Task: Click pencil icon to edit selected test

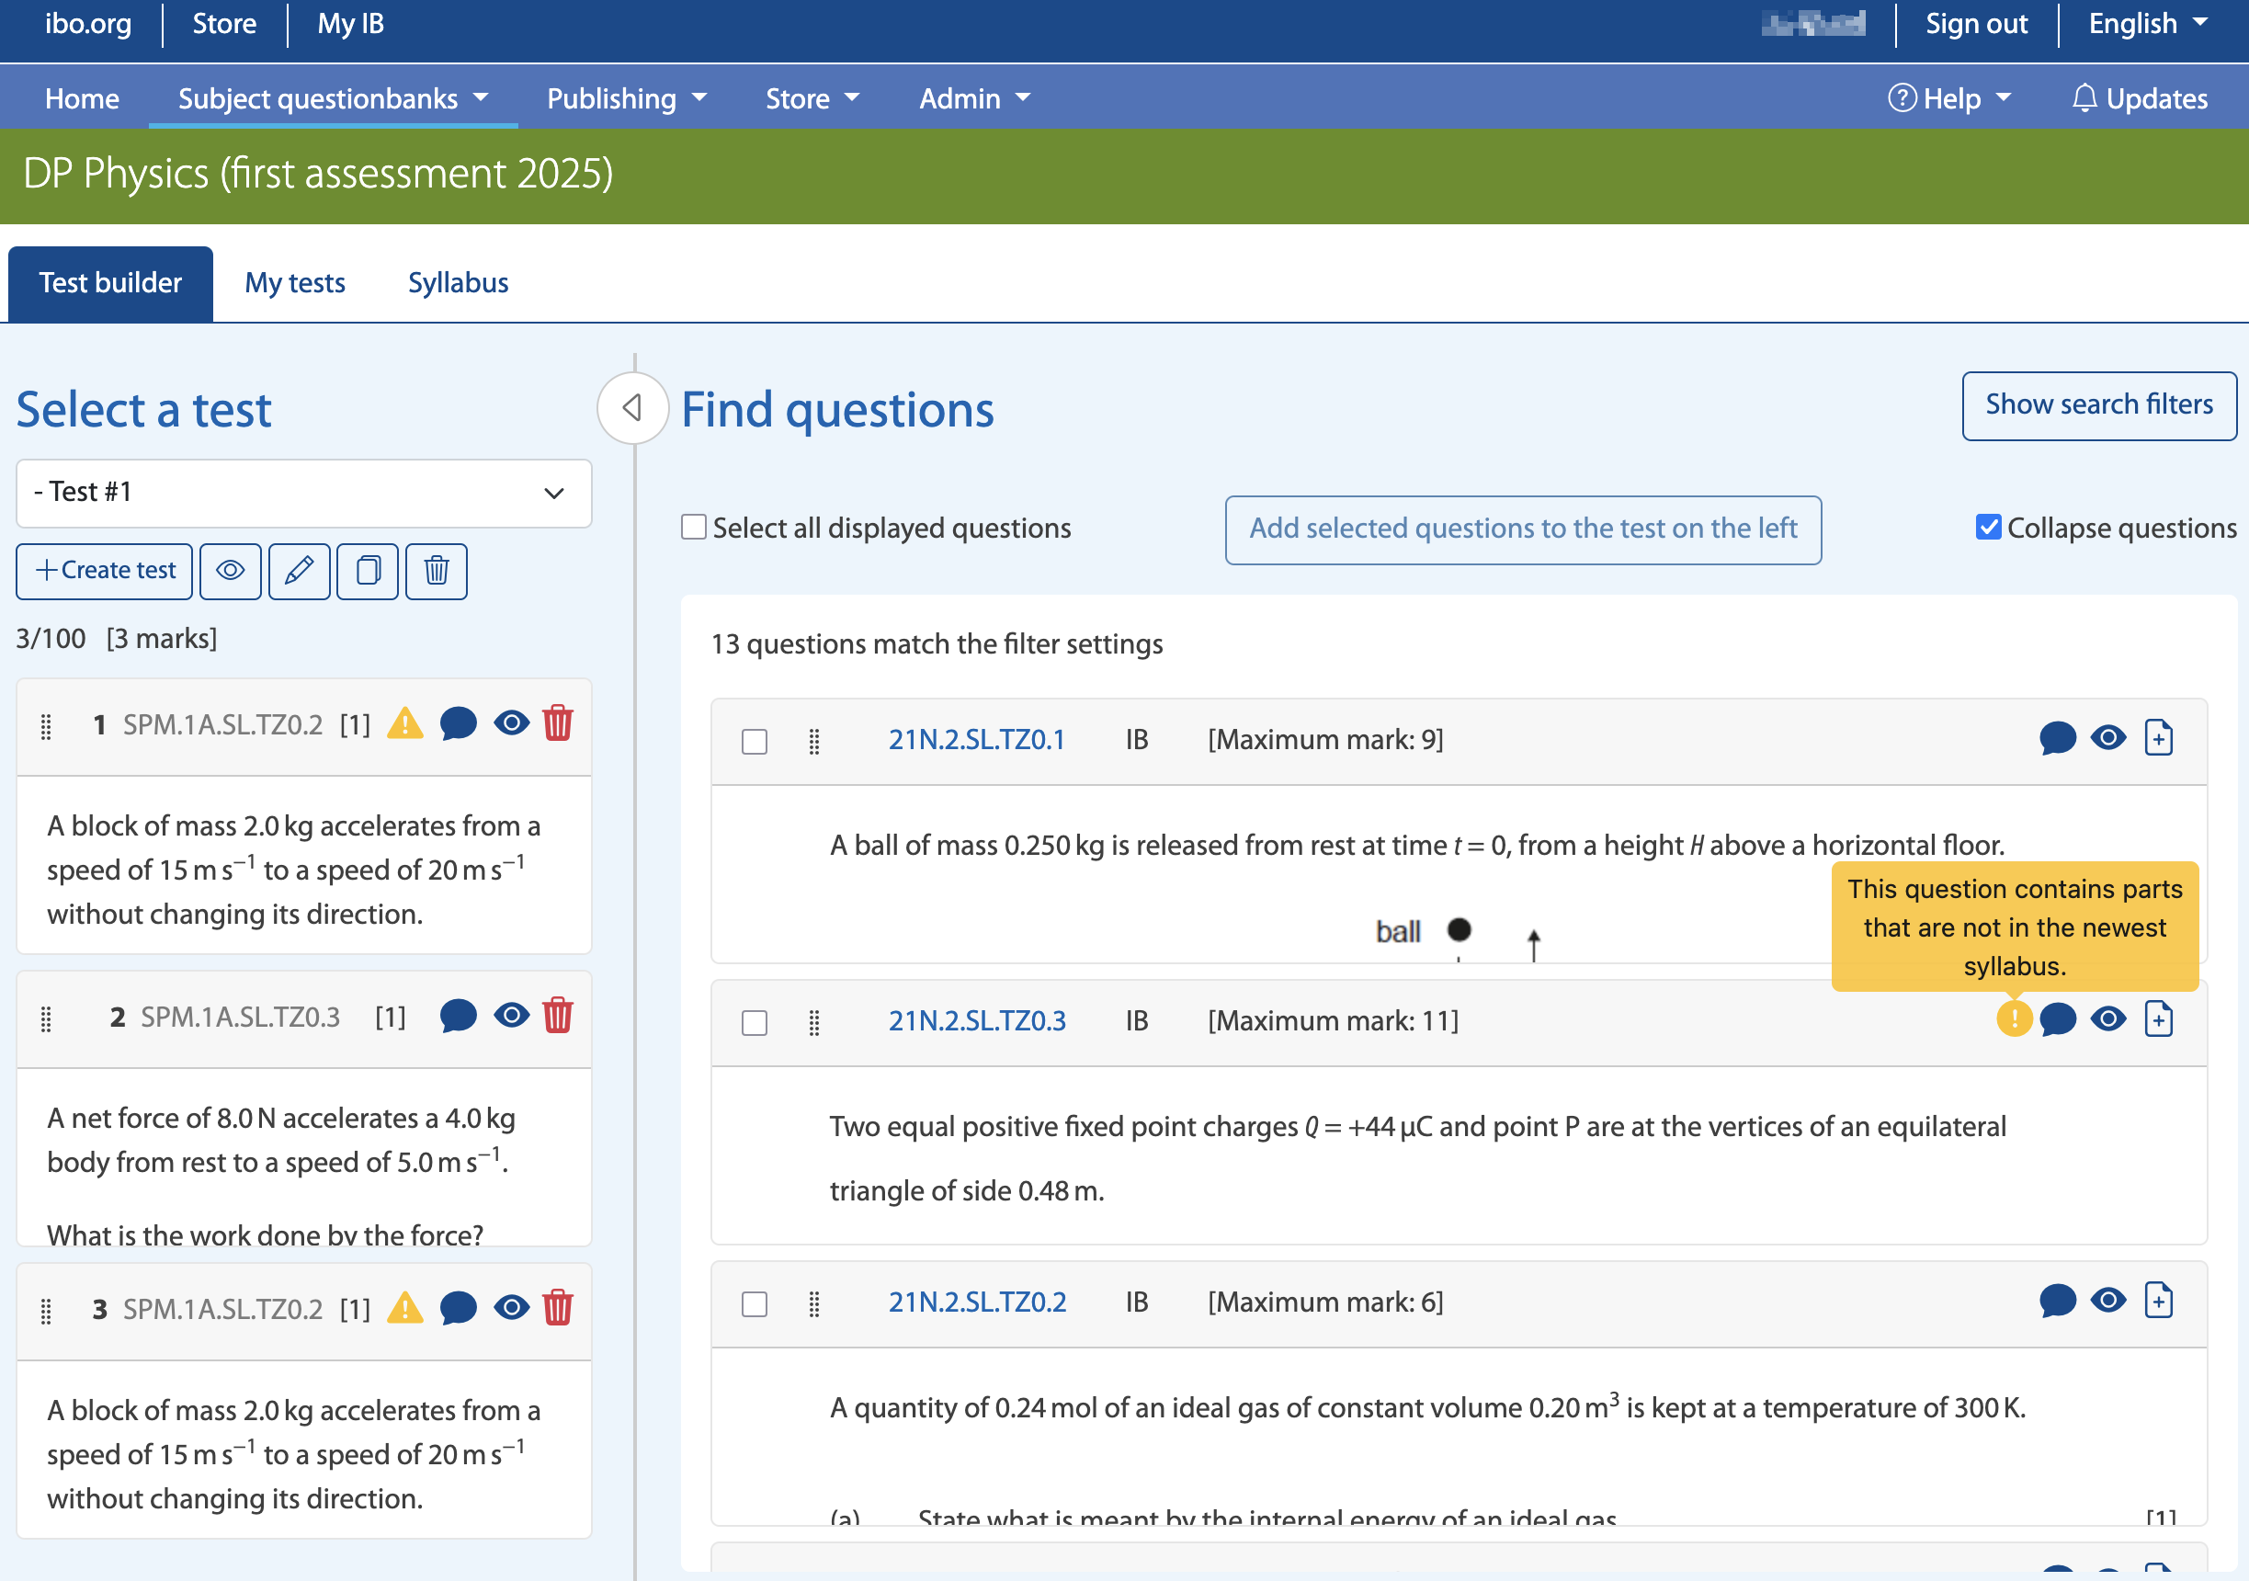Action: pyautogui.click(x=299, y=570)
